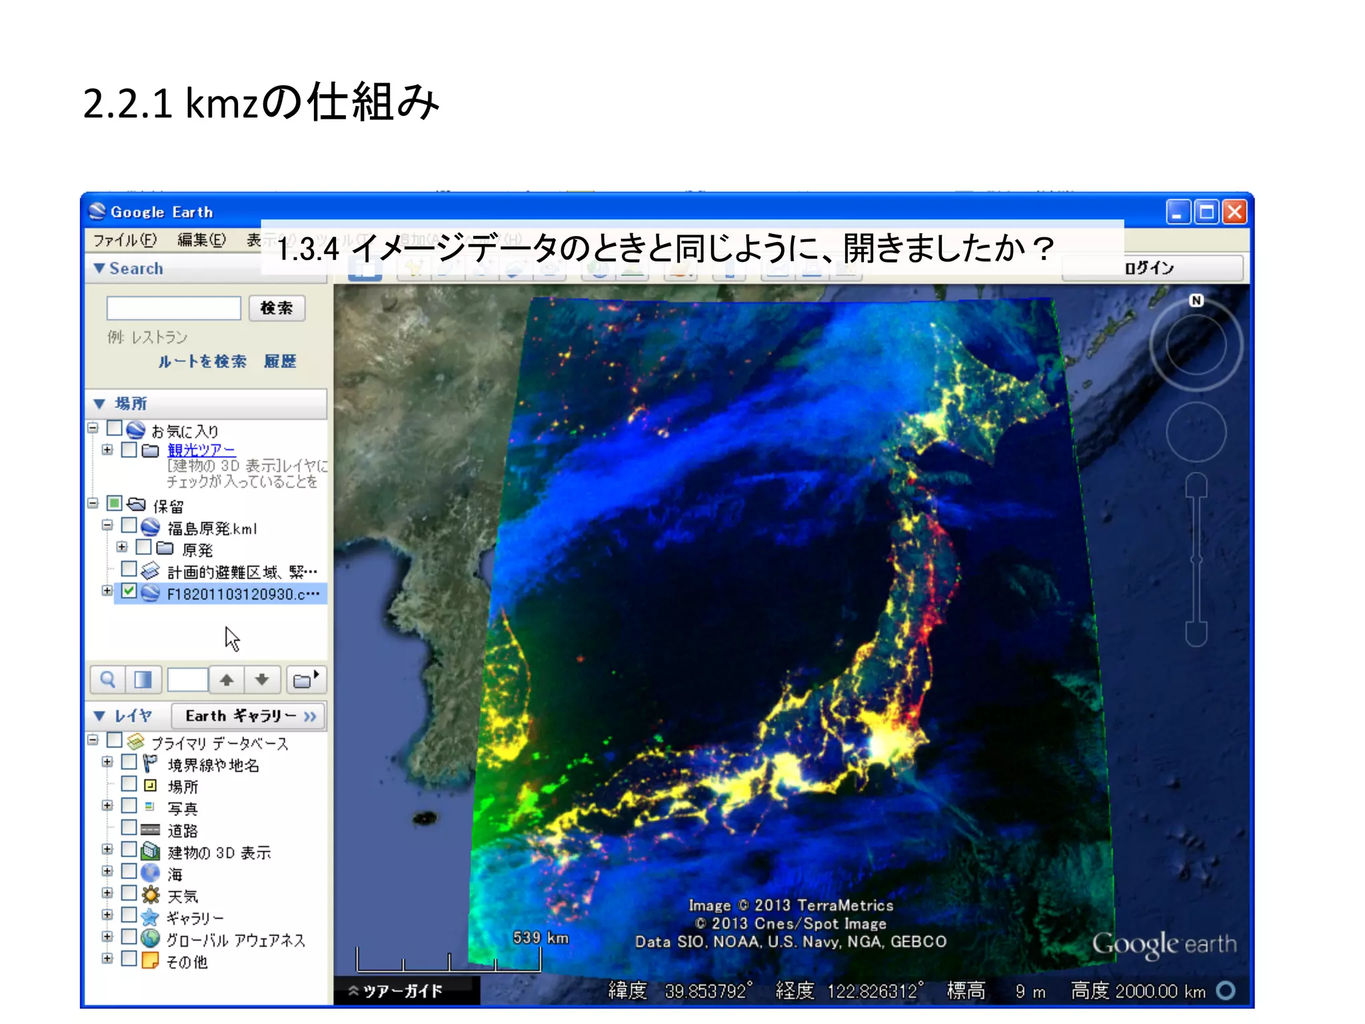
Task: Click the building icon for 建物の 3D 表示
Action: click(151, 851)
